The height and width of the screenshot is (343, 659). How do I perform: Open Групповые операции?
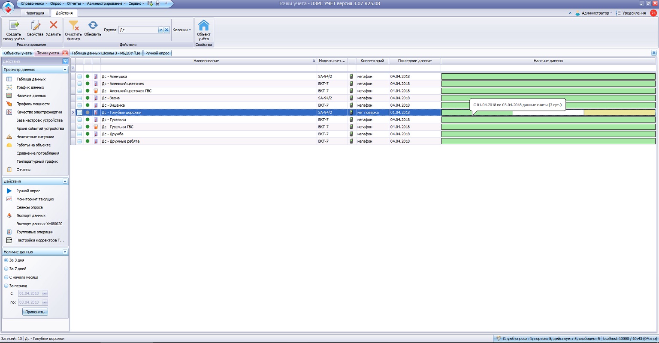[x=35, y=232]
